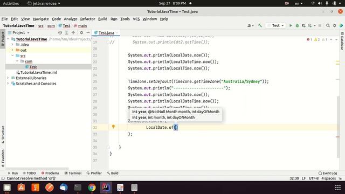Image resolution: width=345 pixels, height=194 pixels.
Task: Open the Problems tool window
Action: 50,173
